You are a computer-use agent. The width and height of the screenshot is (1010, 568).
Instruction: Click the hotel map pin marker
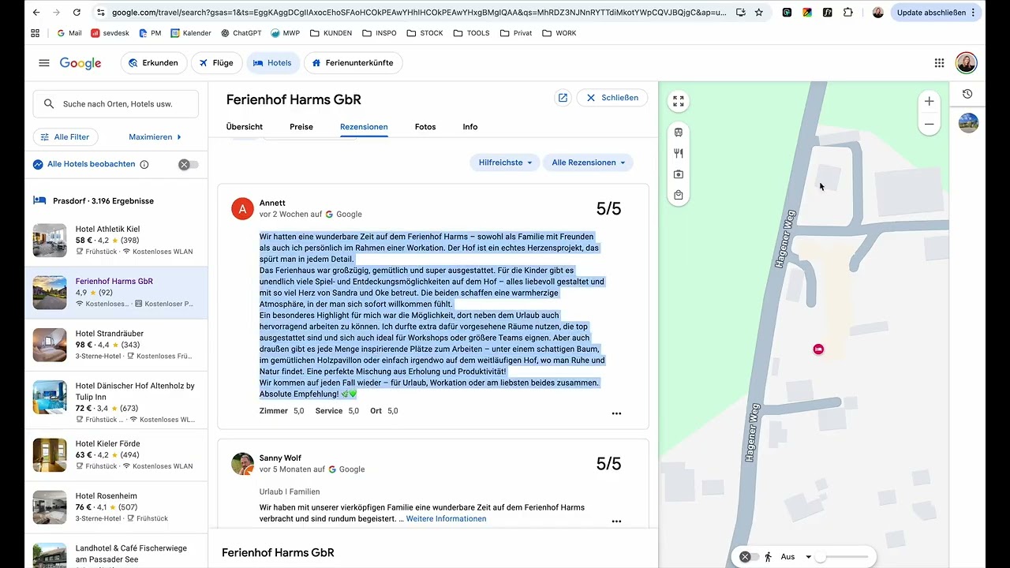818,349
